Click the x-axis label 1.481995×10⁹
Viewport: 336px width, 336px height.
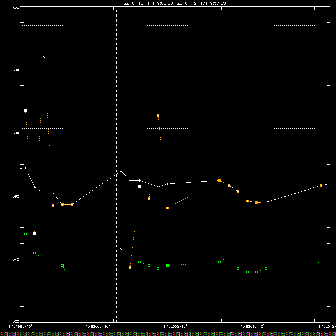(20, 326)
